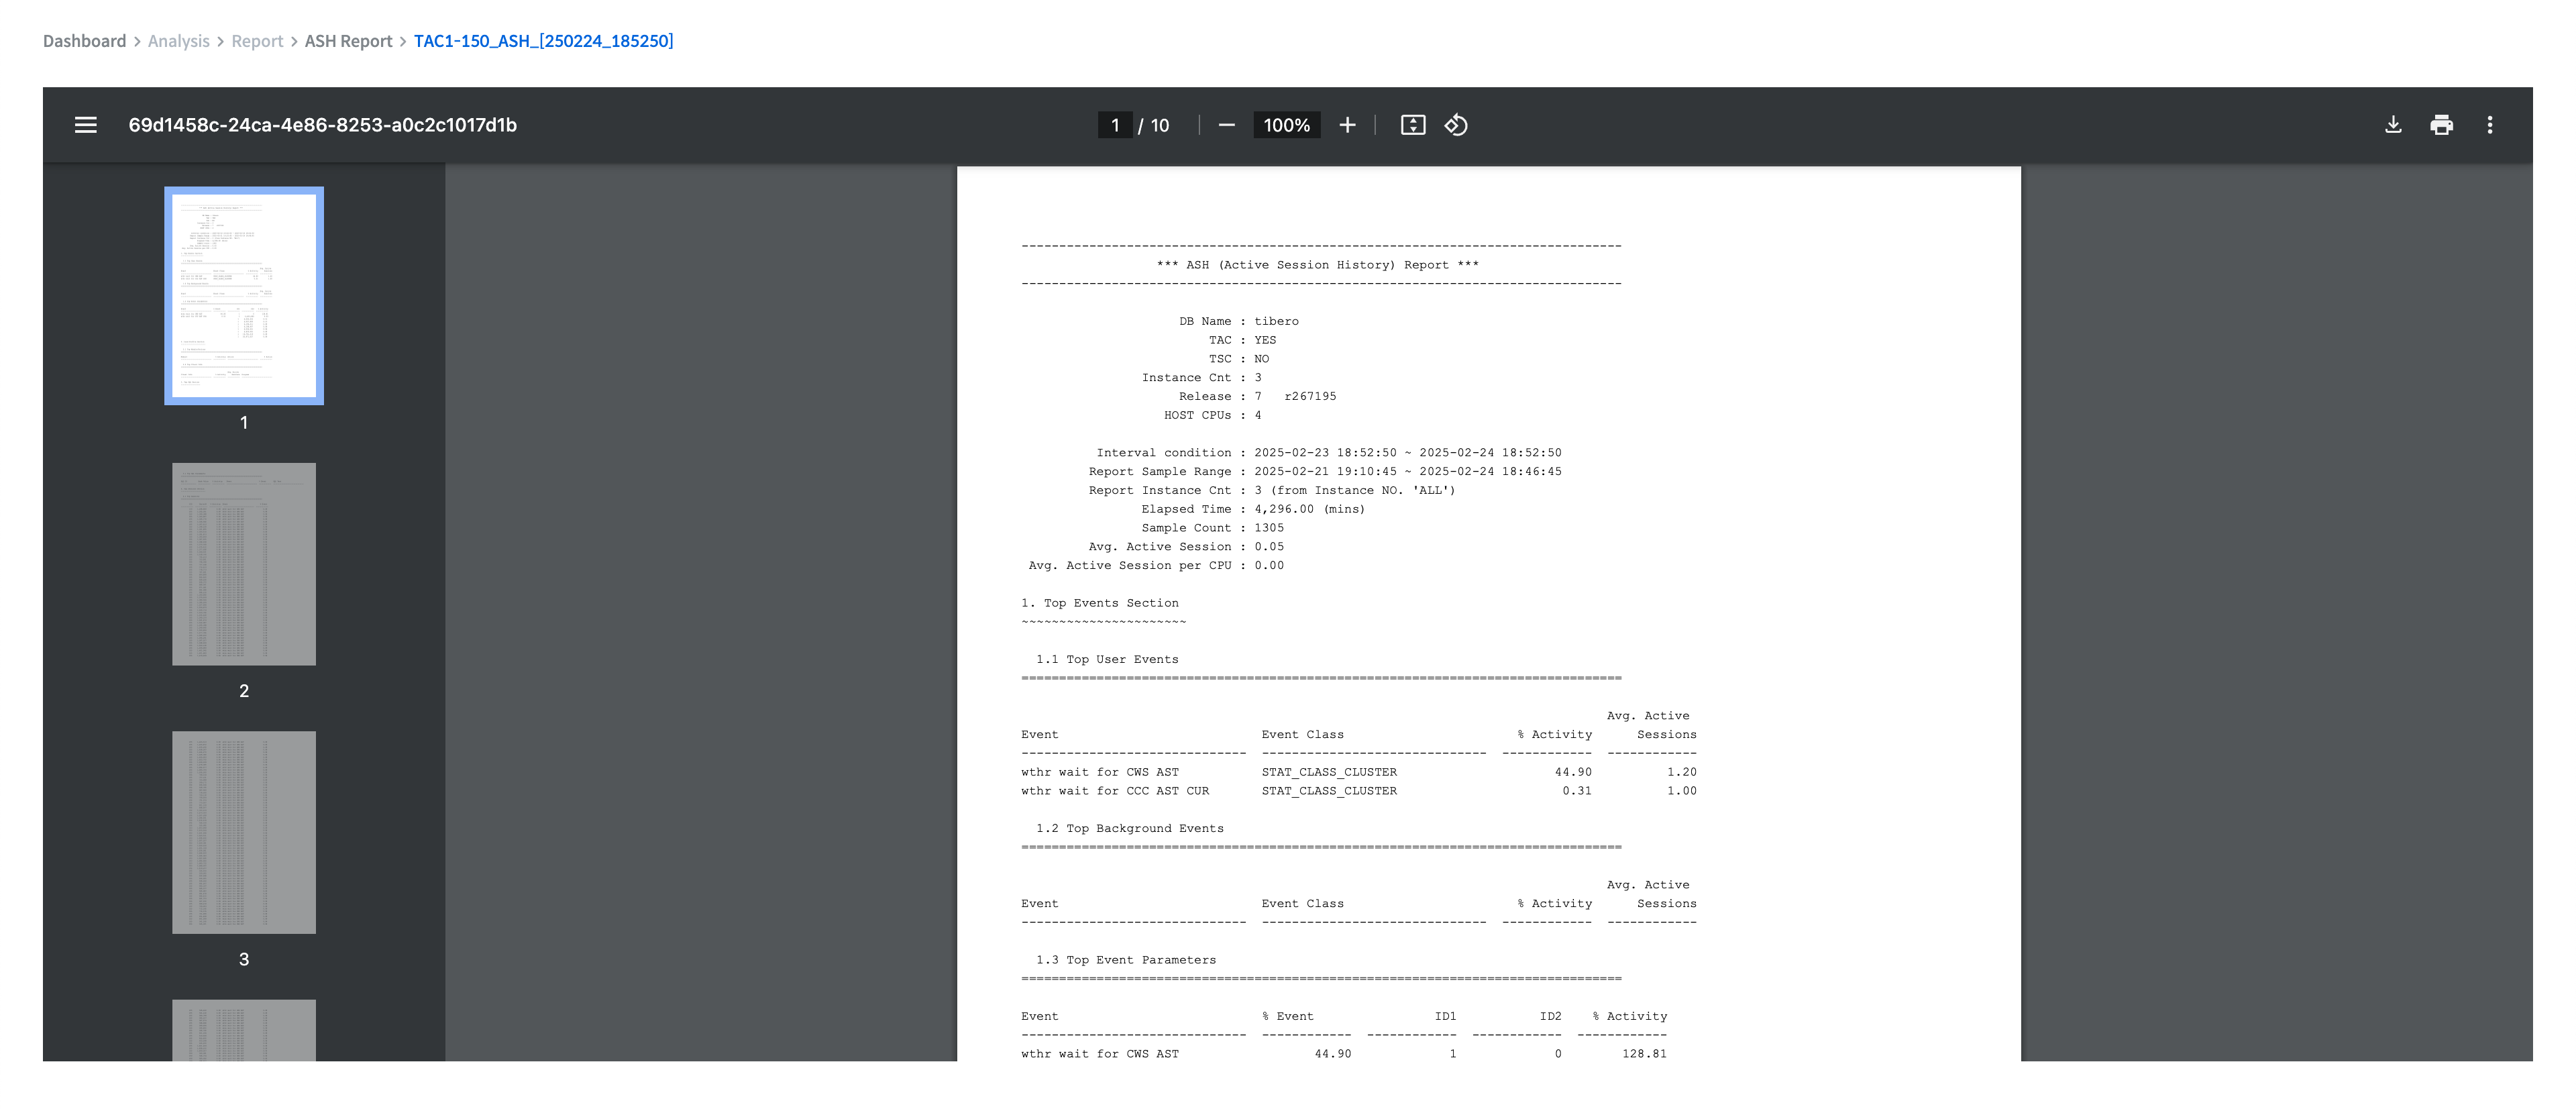Click the 100% zoom level field
This screenshot has width=2576, height=1111.
[x=1286, y=125]
